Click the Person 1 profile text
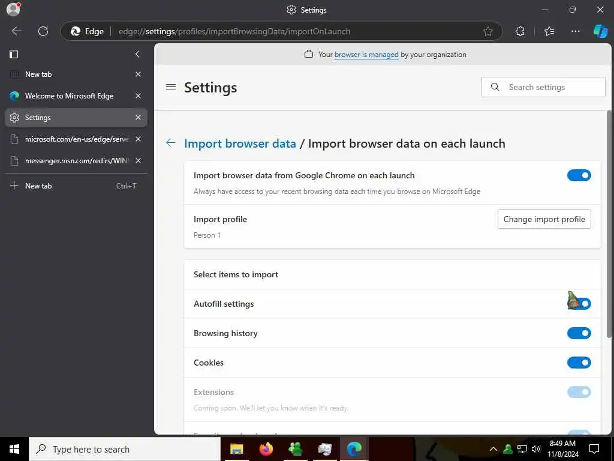Viewport: 614px width, 461px height. tap(207, 235)
